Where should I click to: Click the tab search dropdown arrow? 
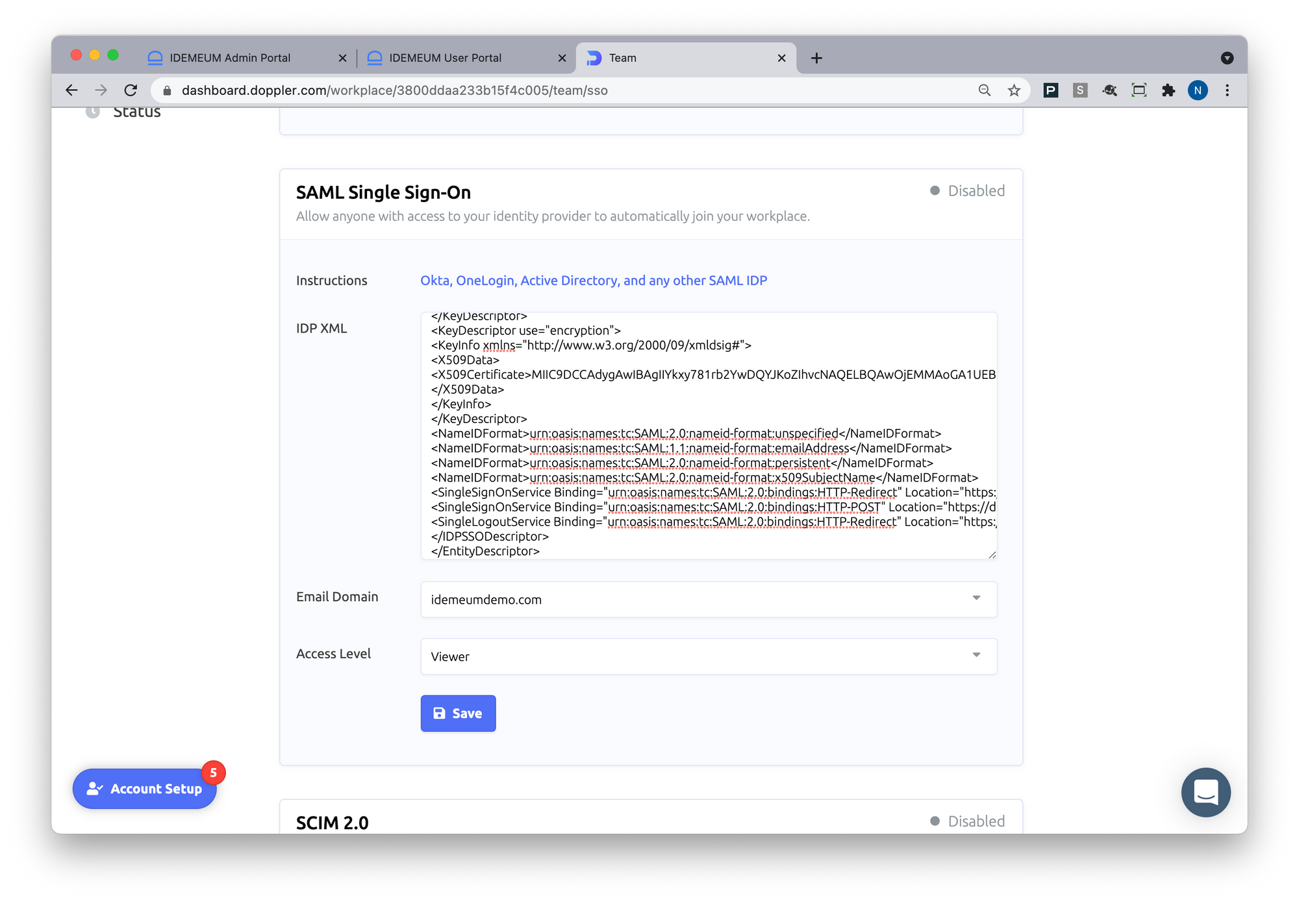pos(1227,58)
